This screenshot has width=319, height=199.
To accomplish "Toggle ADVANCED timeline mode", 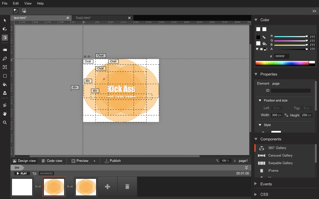I will click(46, 174).
